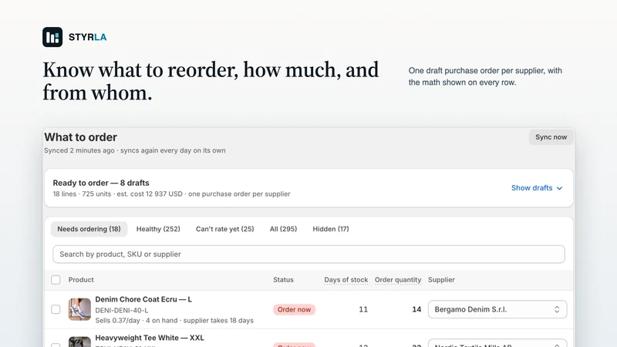
Task: Click days of stock value 11
Action: [x=363, y=310]
